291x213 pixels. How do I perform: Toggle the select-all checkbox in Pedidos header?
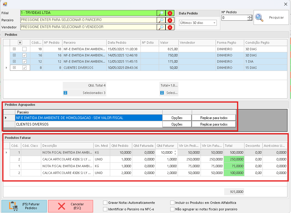coord(20,43)
